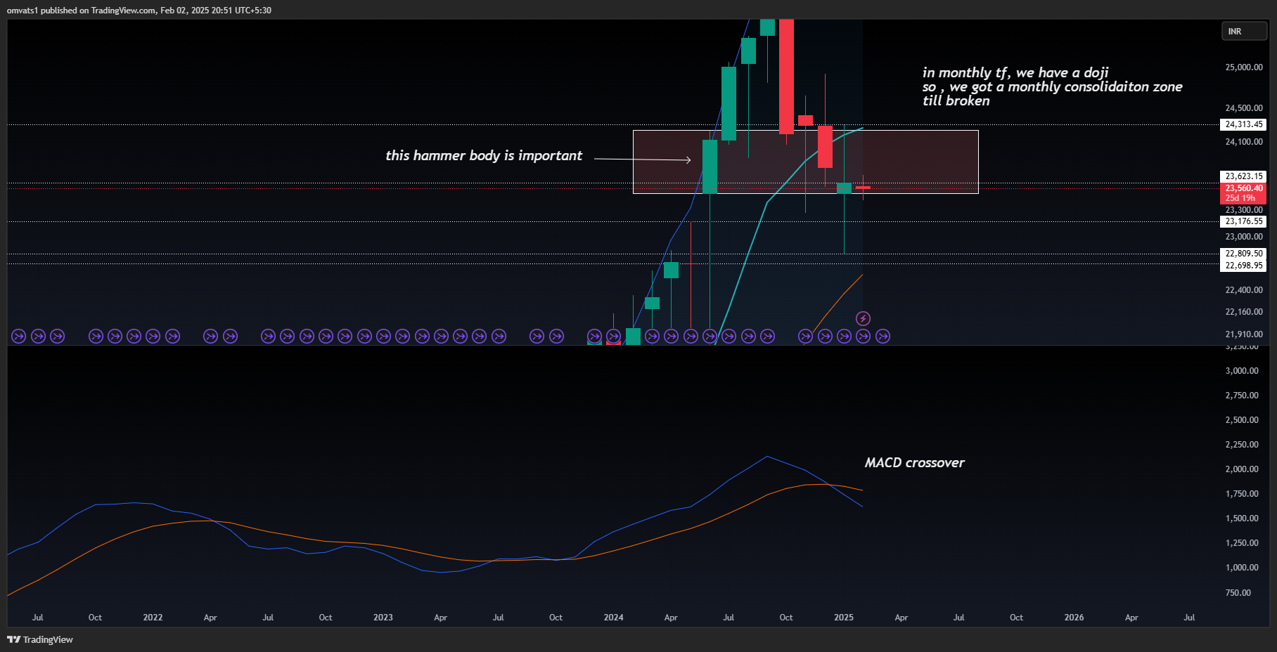The height and width of the screenshot is (652, 1277).
Task: Click the 2,000.00 MACD scale value
Action: pos(1242,469)
